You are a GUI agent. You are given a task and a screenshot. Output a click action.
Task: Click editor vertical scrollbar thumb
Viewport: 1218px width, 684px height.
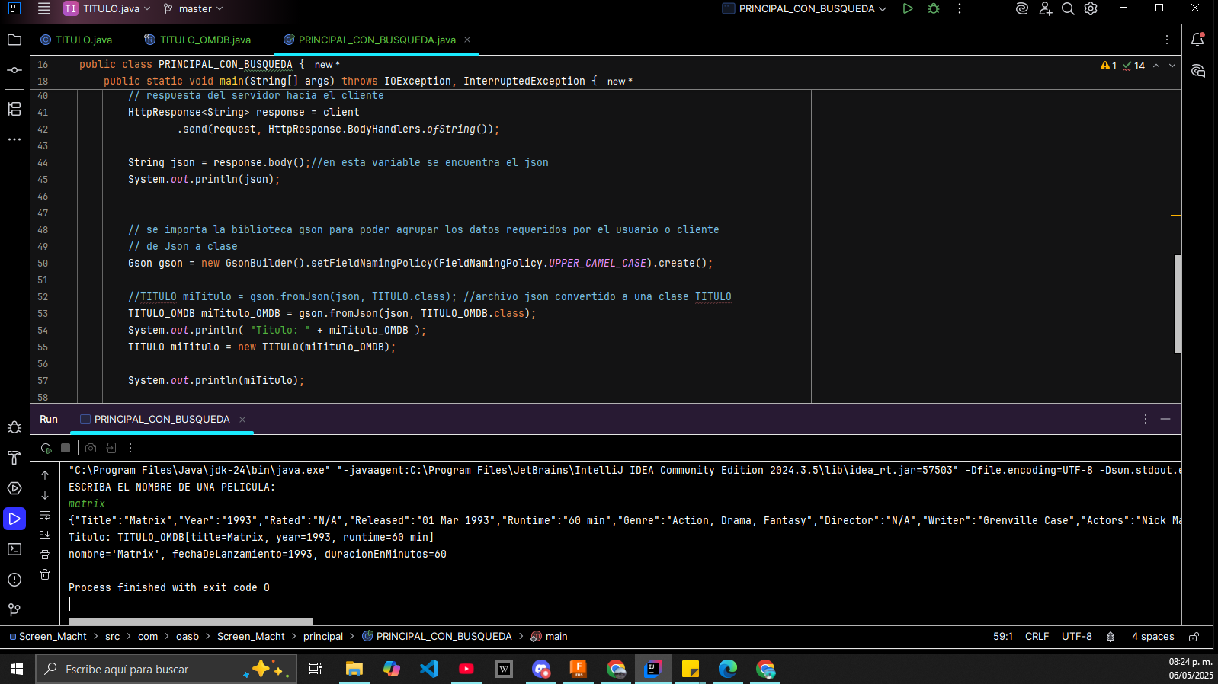(x=1178, y=304)
